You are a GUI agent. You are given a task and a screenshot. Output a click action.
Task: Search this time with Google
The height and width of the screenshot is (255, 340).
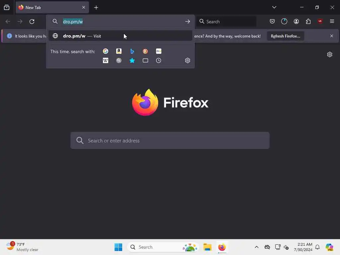point(106,51)
